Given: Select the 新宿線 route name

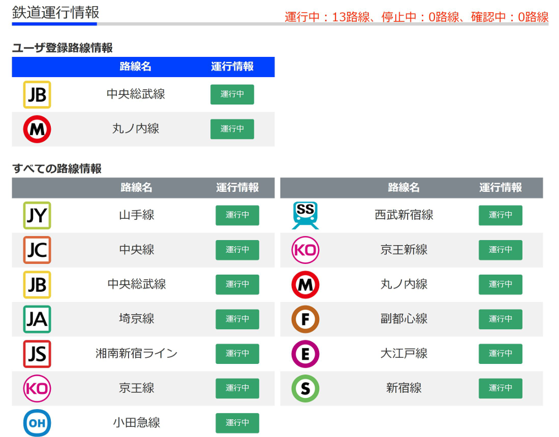Looking at the screenshot, I should pyautogui.click(x=404, y=388).
